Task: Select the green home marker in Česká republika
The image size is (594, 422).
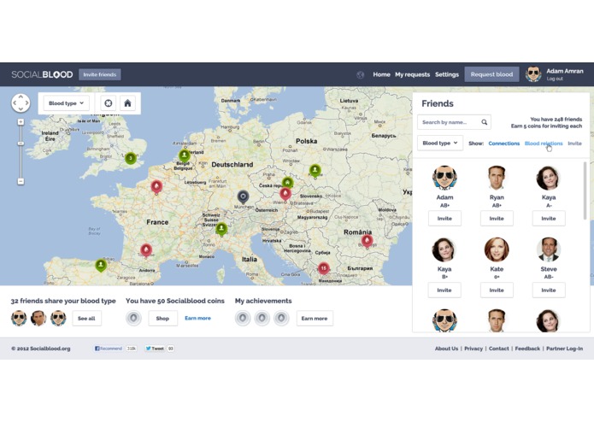Action: 287,183
